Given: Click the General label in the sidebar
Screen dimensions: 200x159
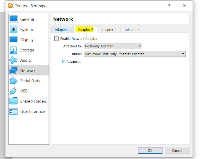Looking at the screenshot, I should 27,19.
